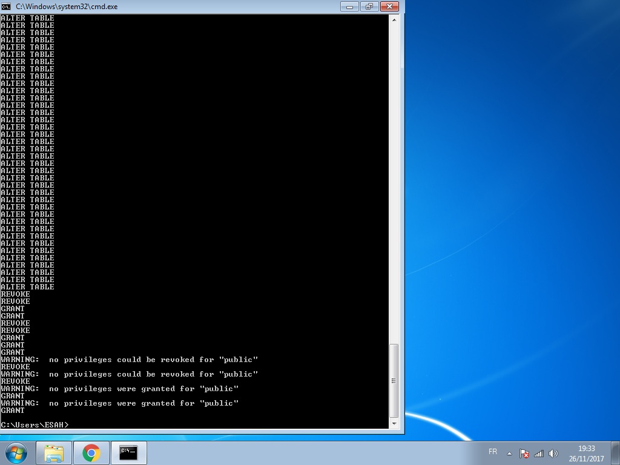Click the console vertical scrollbar thumb

(x=394, y=380)
